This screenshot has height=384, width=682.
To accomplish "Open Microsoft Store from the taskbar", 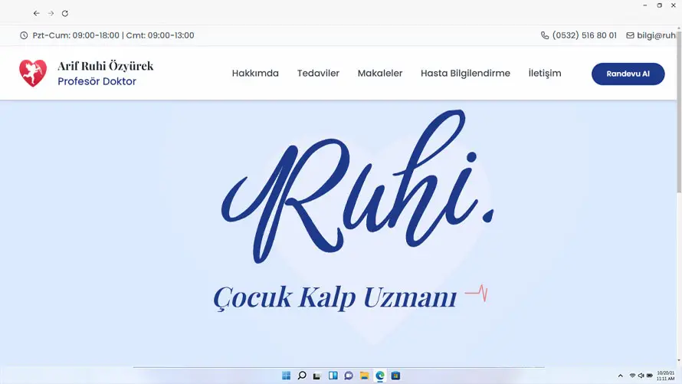I will tap(395, 376).
